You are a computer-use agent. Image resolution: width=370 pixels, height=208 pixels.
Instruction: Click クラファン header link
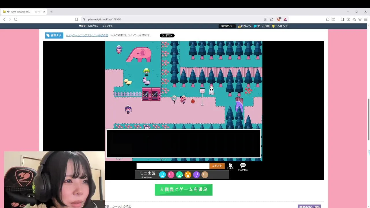108,26
